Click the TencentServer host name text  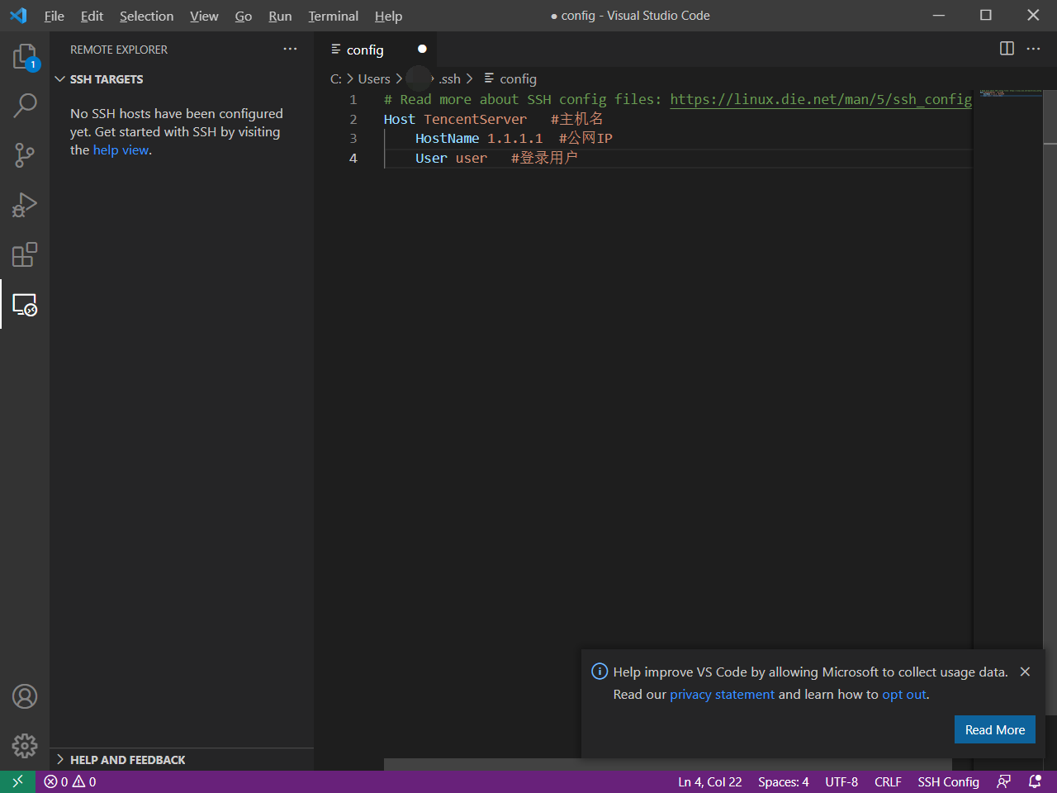click(475, 119)
